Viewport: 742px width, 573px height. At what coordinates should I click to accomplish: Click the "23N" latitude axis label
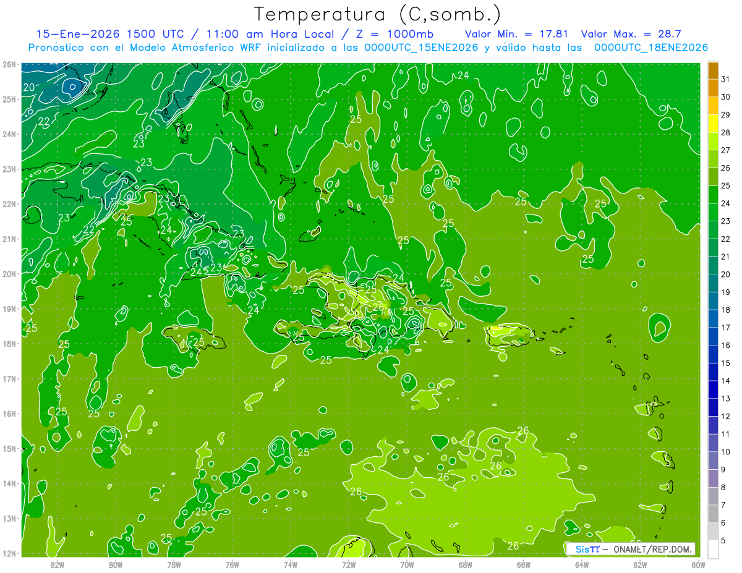tap(9, 169)
